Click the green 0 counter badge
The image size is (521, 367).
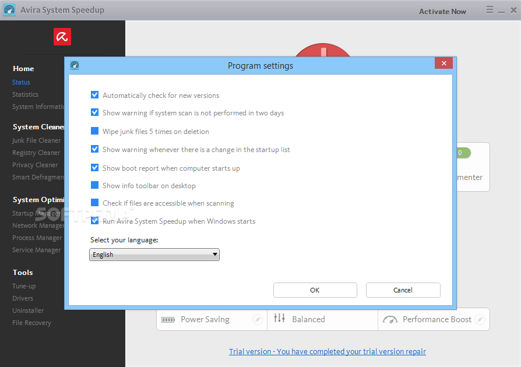pyautogui.click(x=464, y=153)
